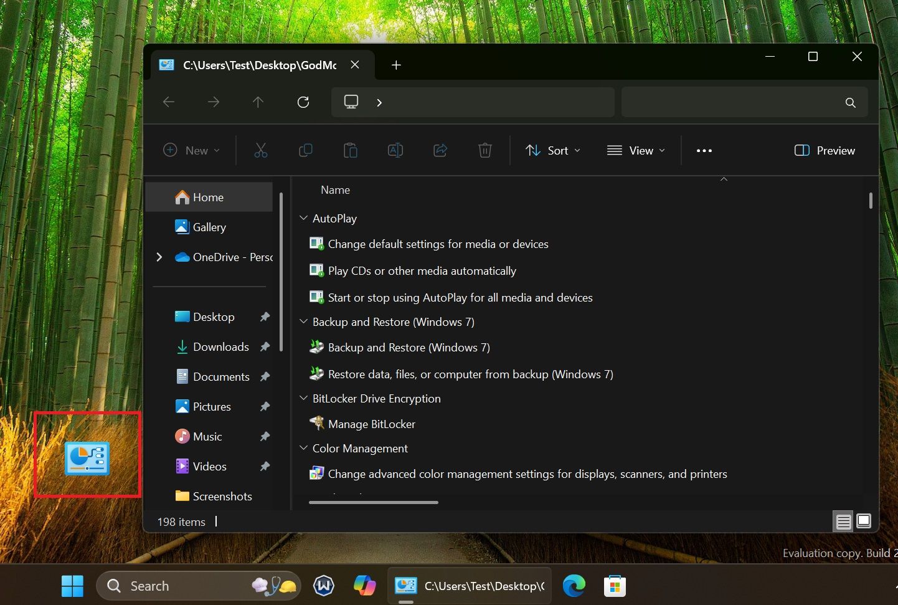Open Manage BitLocker from the list
Image resolution: width=898 pixels, height=605 pixels.
(x=372, y=424)
